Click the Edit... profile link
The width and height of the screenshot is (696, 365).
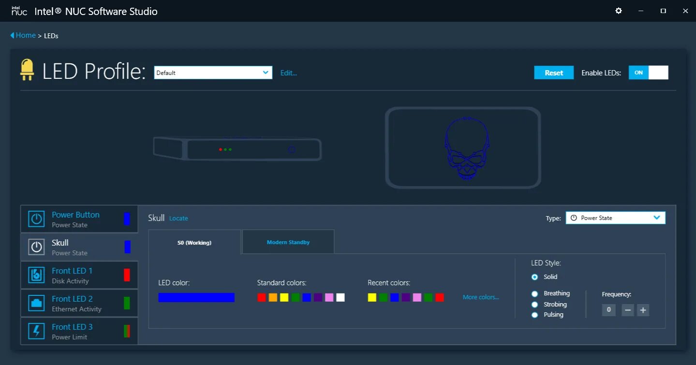coord(289,73)
